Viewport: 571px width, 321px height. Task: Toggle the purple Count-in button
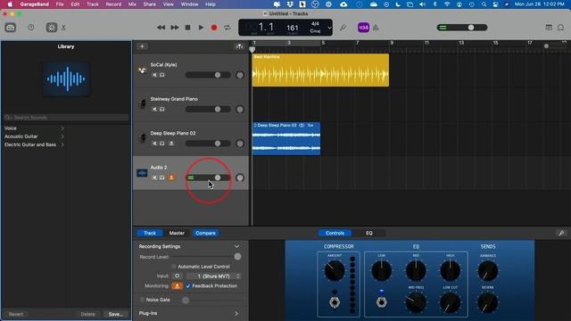363,28
